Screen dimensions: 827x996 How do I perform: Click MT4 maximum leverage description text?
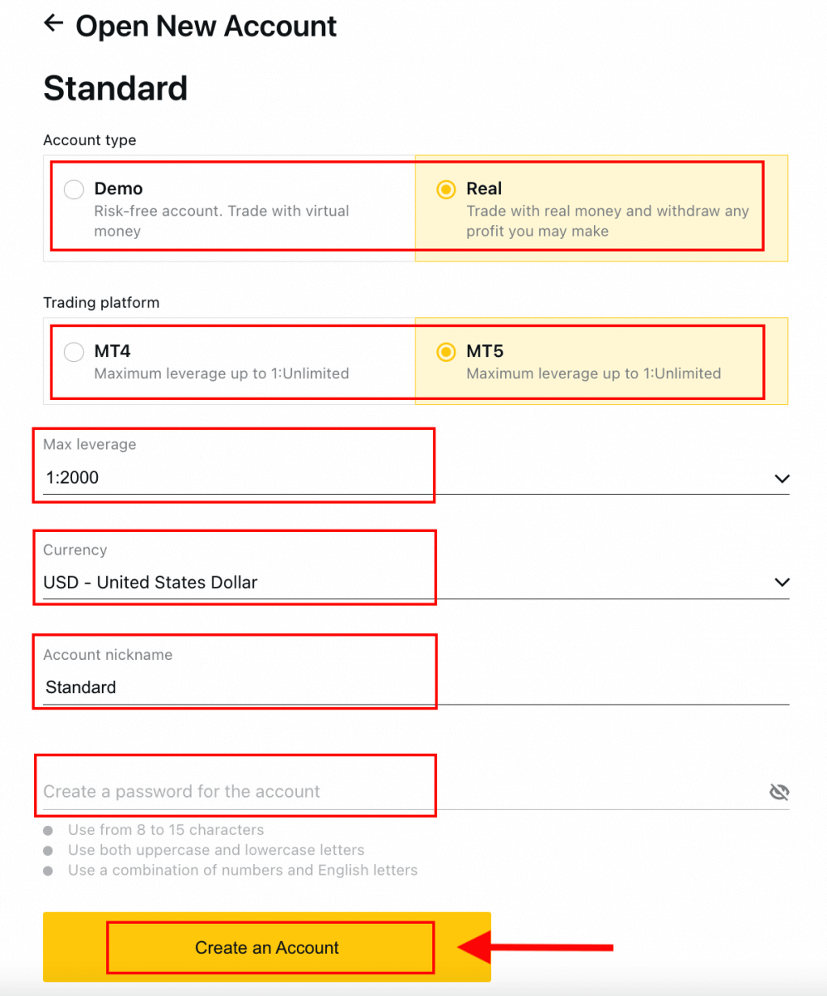[x=221, y=373]
